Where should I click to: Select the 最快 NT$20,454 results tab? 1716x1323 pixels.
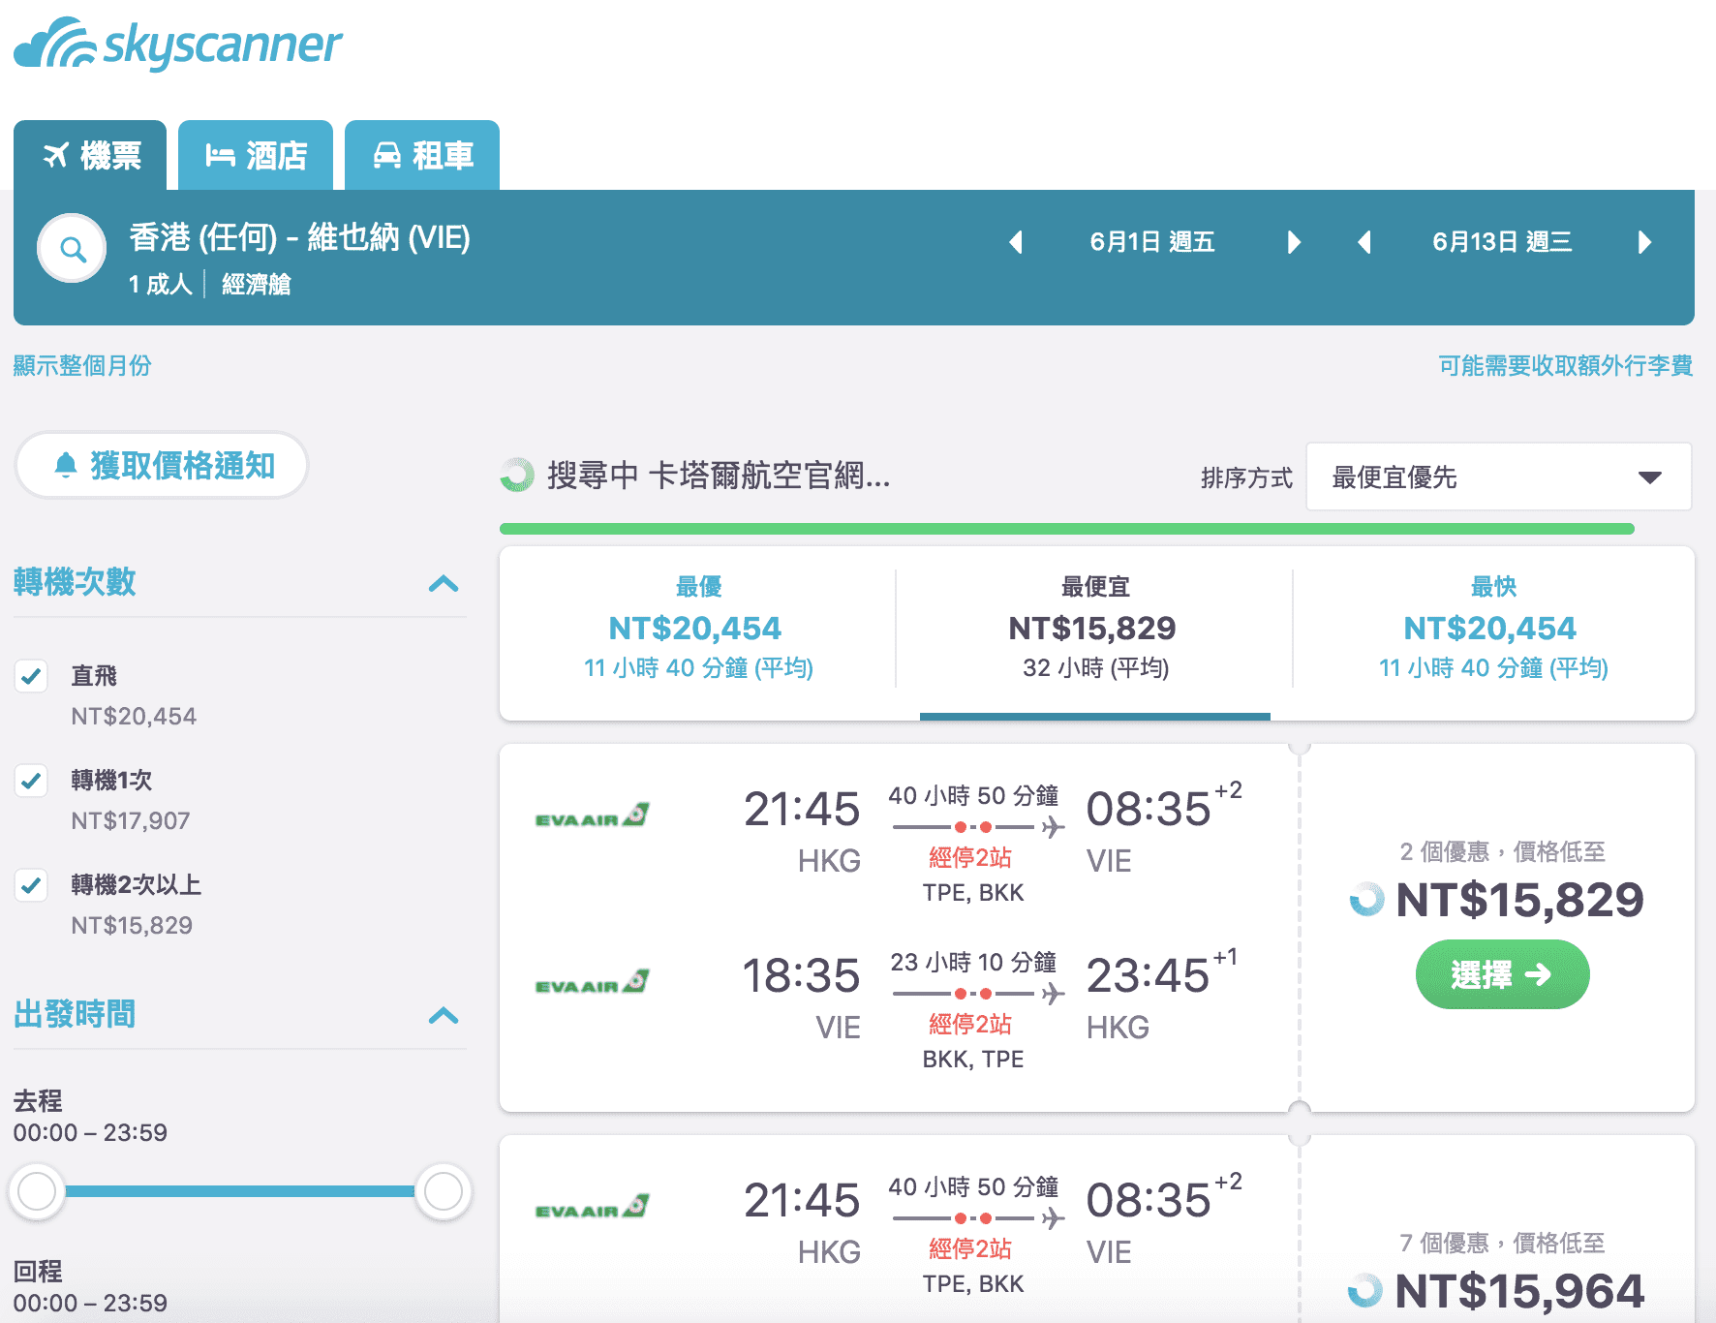click(x=1493, y=630)
